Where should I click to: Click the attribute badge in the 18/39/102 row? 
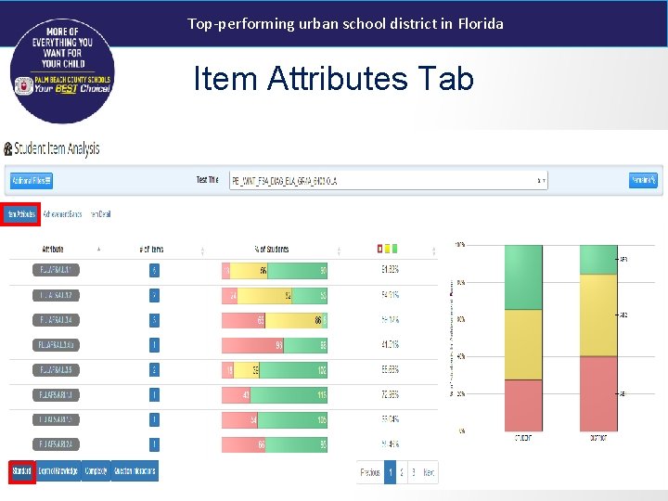(x=56, y=370)
